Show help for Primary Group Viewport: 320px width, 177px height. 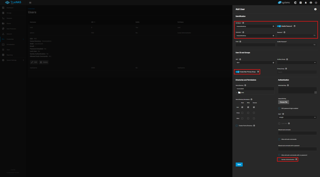point(286,69)
